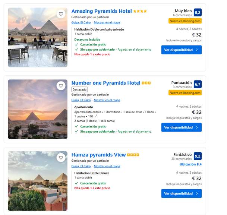This screenshot has width=227, height=215.
Task: Open Amazing Pyramids Hotel title link
Action: (101, 11)
